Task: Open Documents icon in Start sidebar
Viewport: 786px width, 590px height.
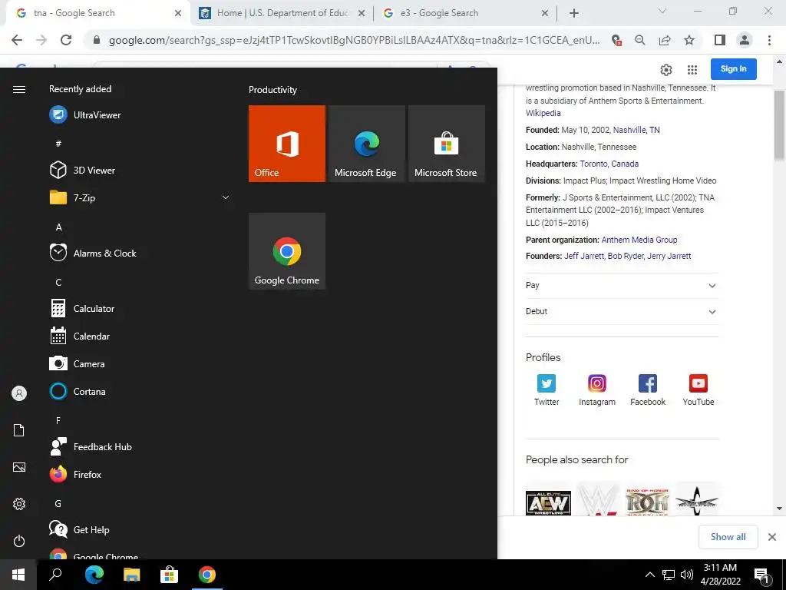Action: pos(19,430)
